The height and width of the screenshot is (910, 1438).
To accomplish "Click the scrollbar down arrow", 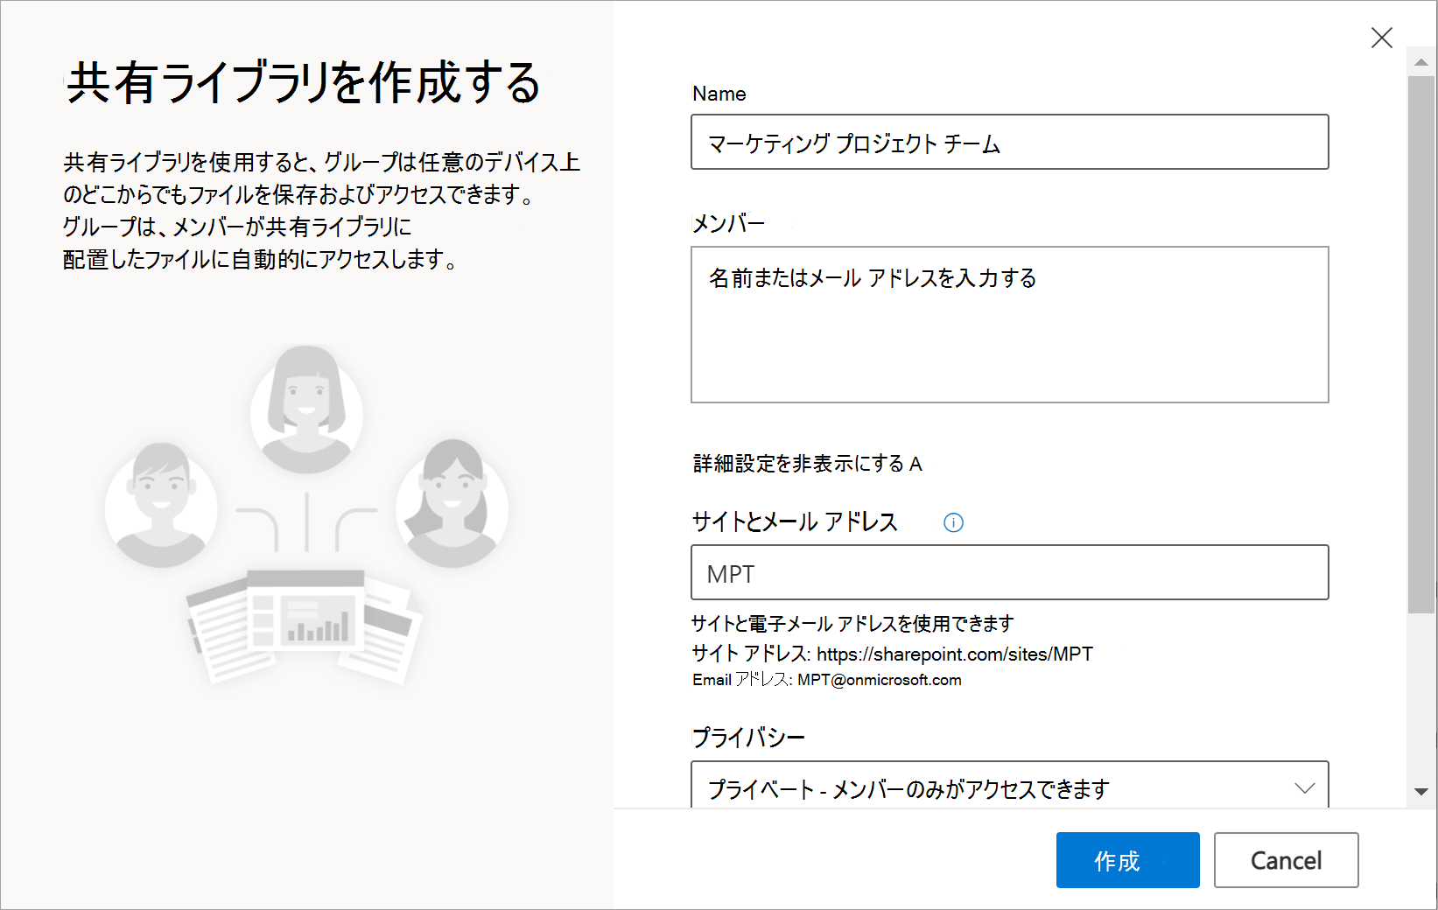I will (x=1420, y=792).
